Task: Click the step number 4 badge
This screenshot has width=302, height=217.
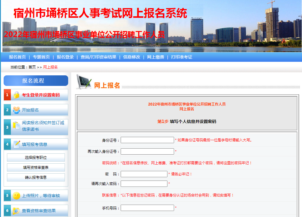Action: [x=7, y=144]
